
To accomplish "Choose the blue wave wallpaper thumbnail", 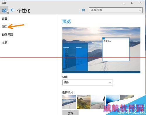I will pyautogui.click(x=113, y=99).
